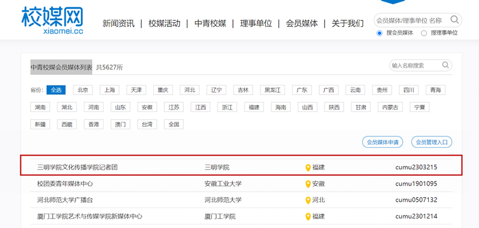This screenshot has width=479, height=228.
Task: Filter by 陕西 province
Action: [x=334, y=107]
